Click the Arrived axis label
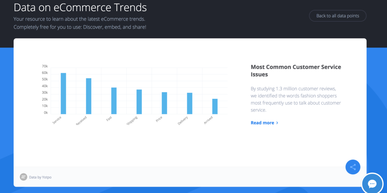387x193 pixels. 208,120
